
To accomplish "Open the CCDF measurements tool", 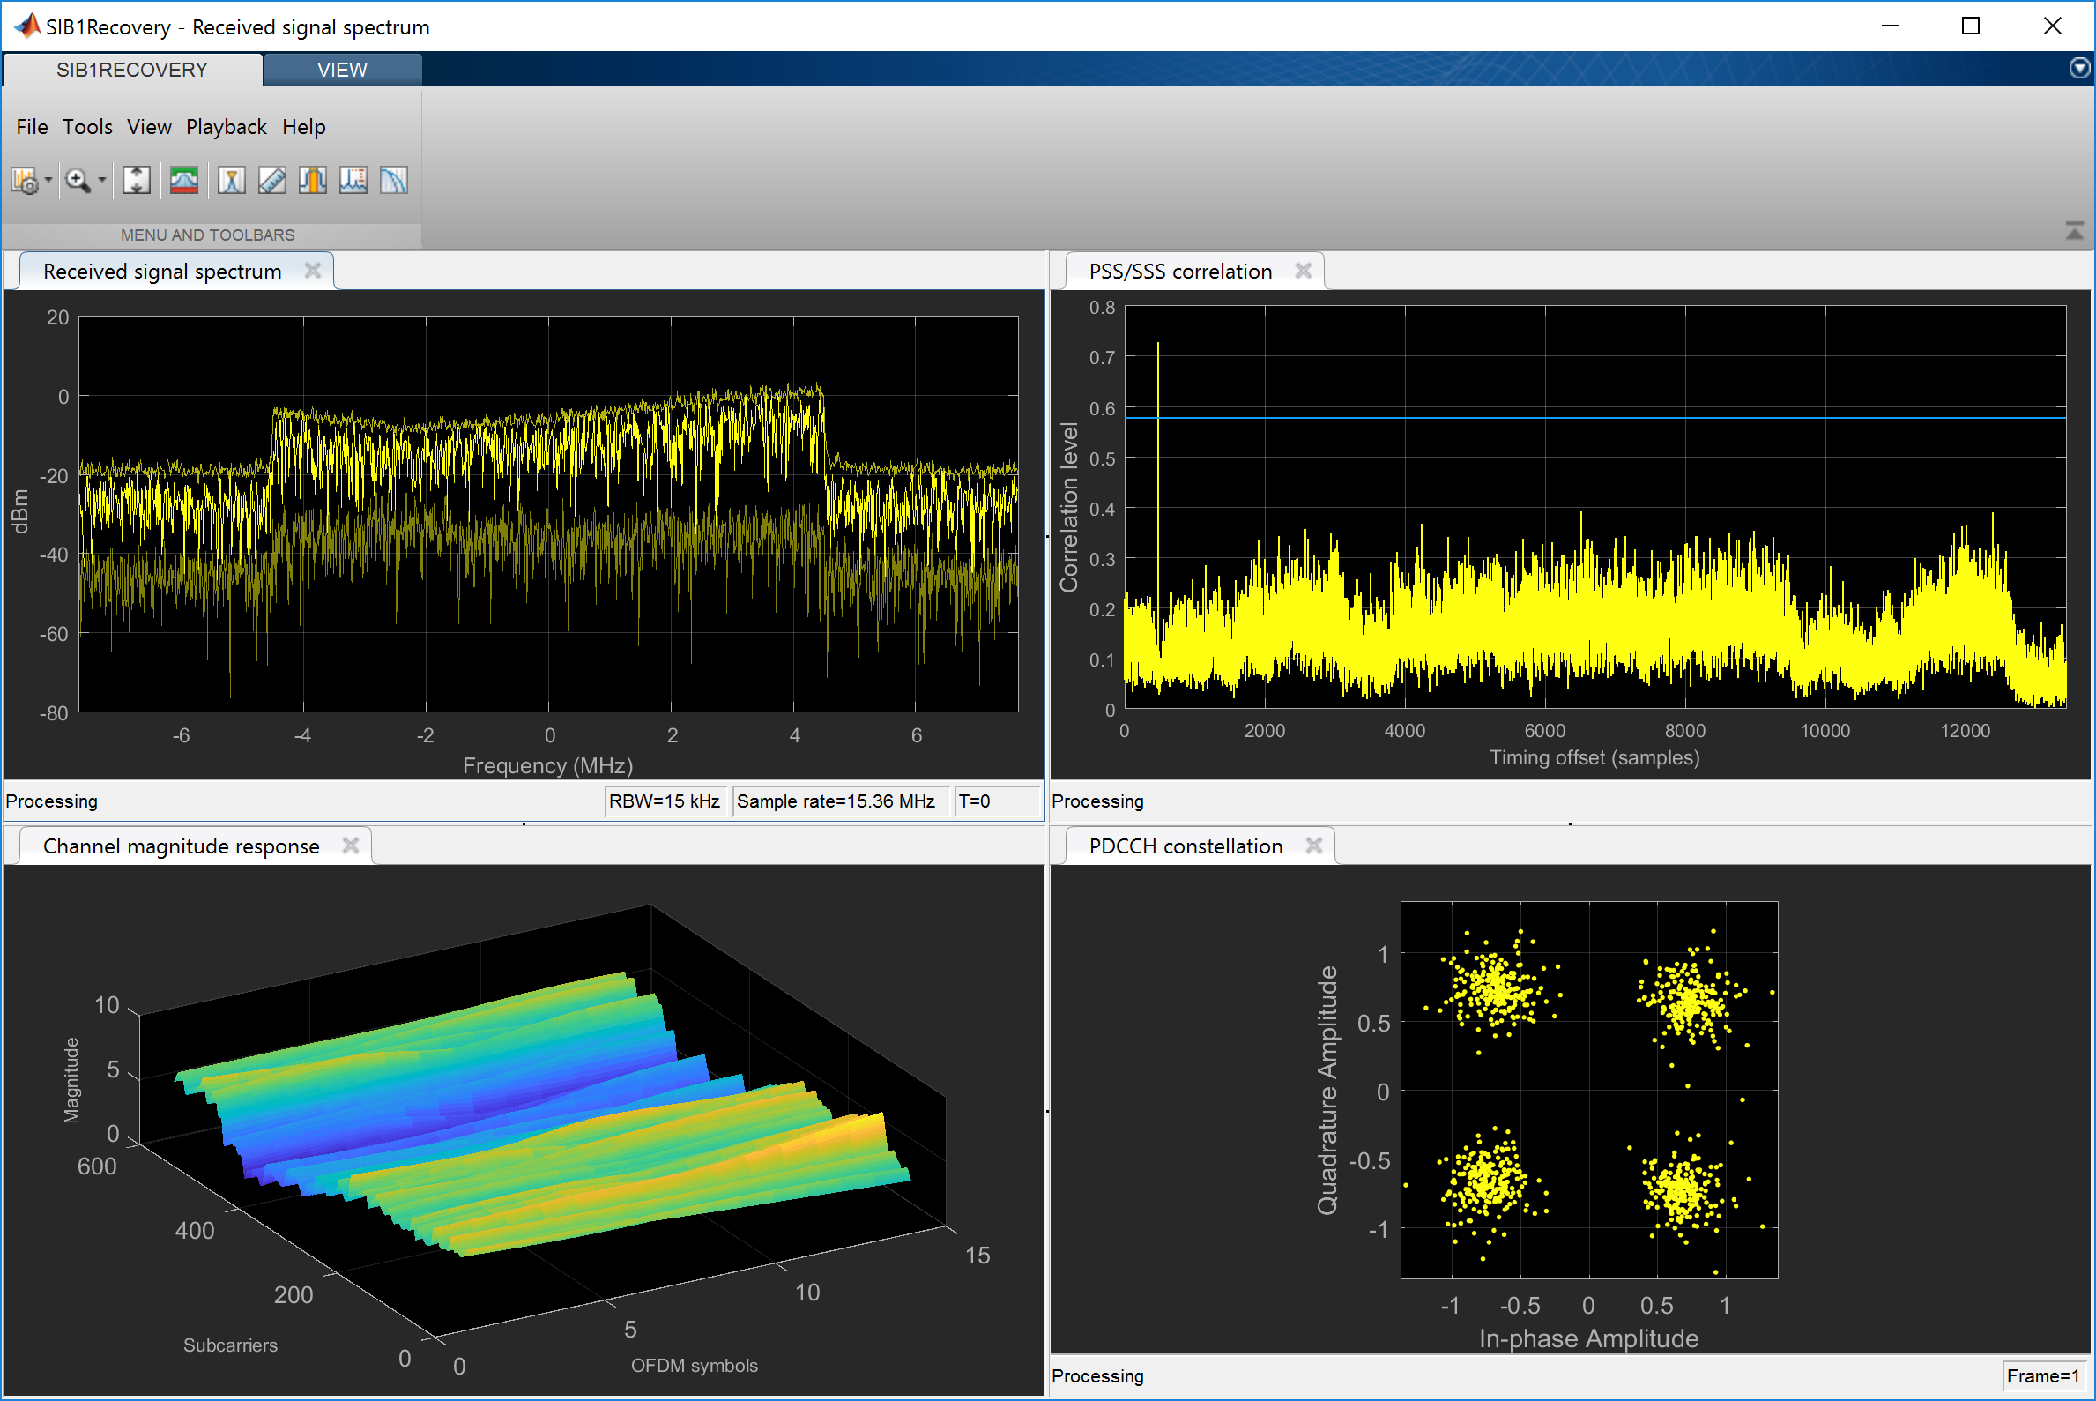I will point(394,181).
